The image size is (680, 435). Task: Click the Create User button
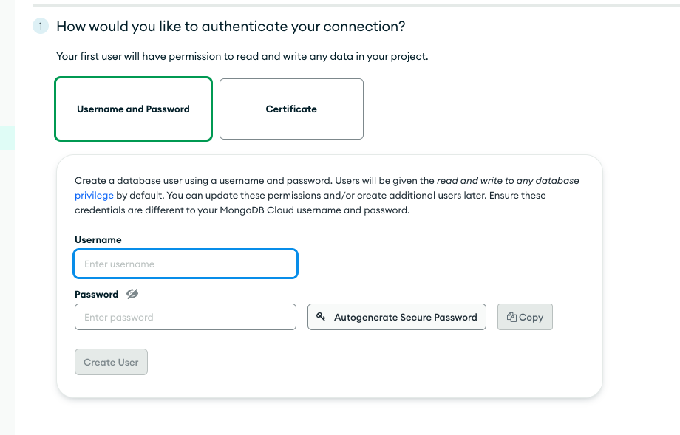pos(111,363)
